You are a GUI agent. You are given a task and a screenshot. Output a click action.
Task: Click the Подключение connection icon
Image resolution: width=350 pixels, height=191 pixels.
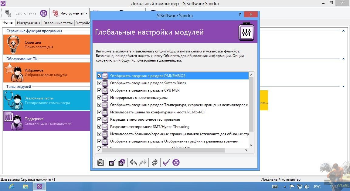click(x=8, y=13)
